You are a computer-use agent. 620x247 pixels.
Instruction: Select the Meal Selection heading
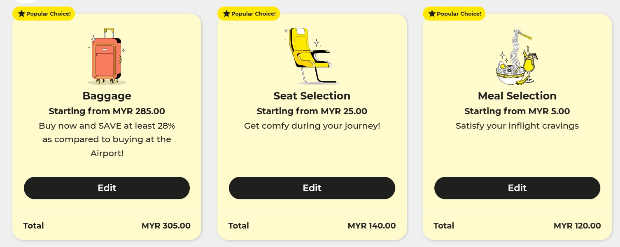coord(517,96)
